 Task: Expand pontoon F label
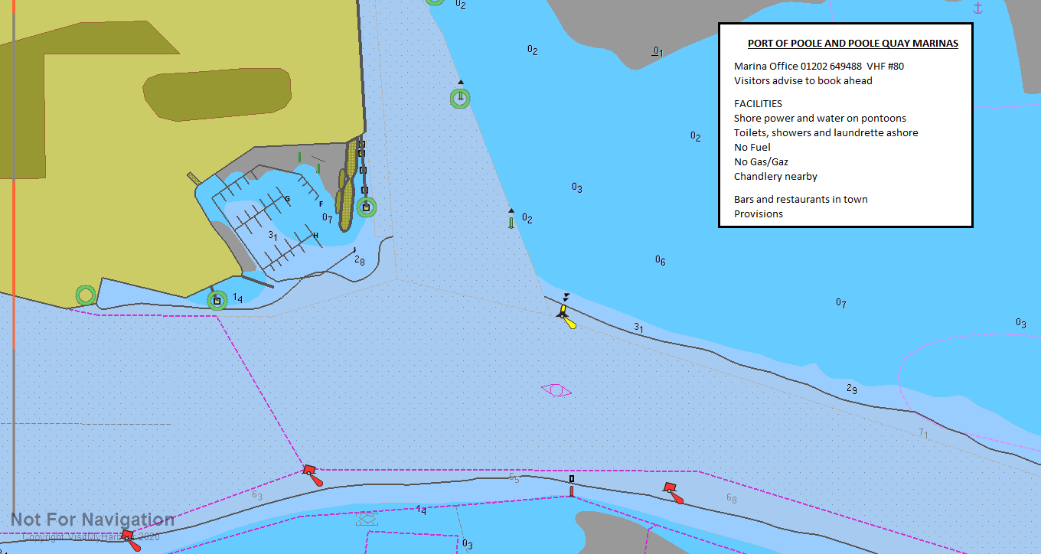(321, 203)
